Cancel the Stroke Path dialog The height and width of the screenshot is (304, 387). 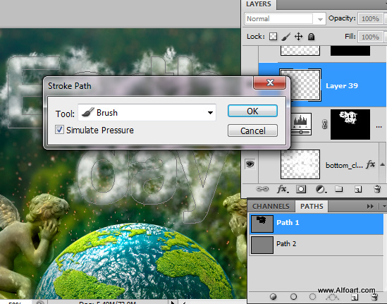(x=252, y=130)
